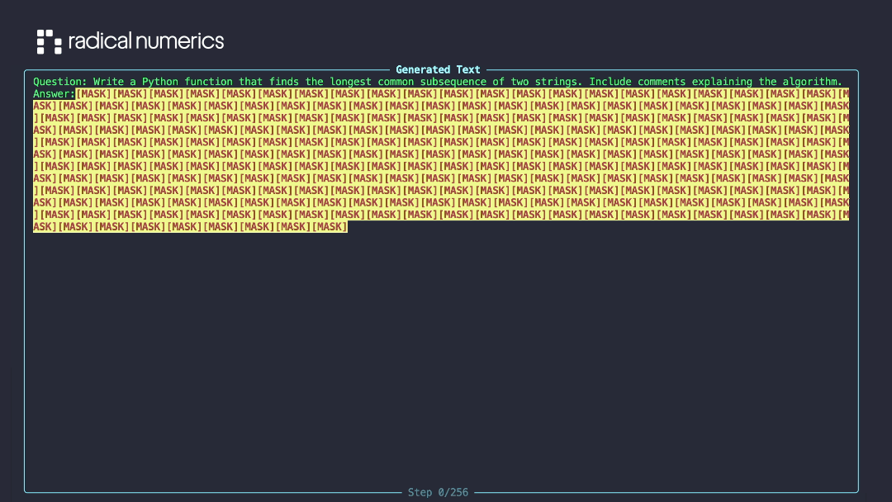Viewport: 892px width, 502px height.
Task: Click the truncated MASK token at line end
Action: tap(845, 93)
